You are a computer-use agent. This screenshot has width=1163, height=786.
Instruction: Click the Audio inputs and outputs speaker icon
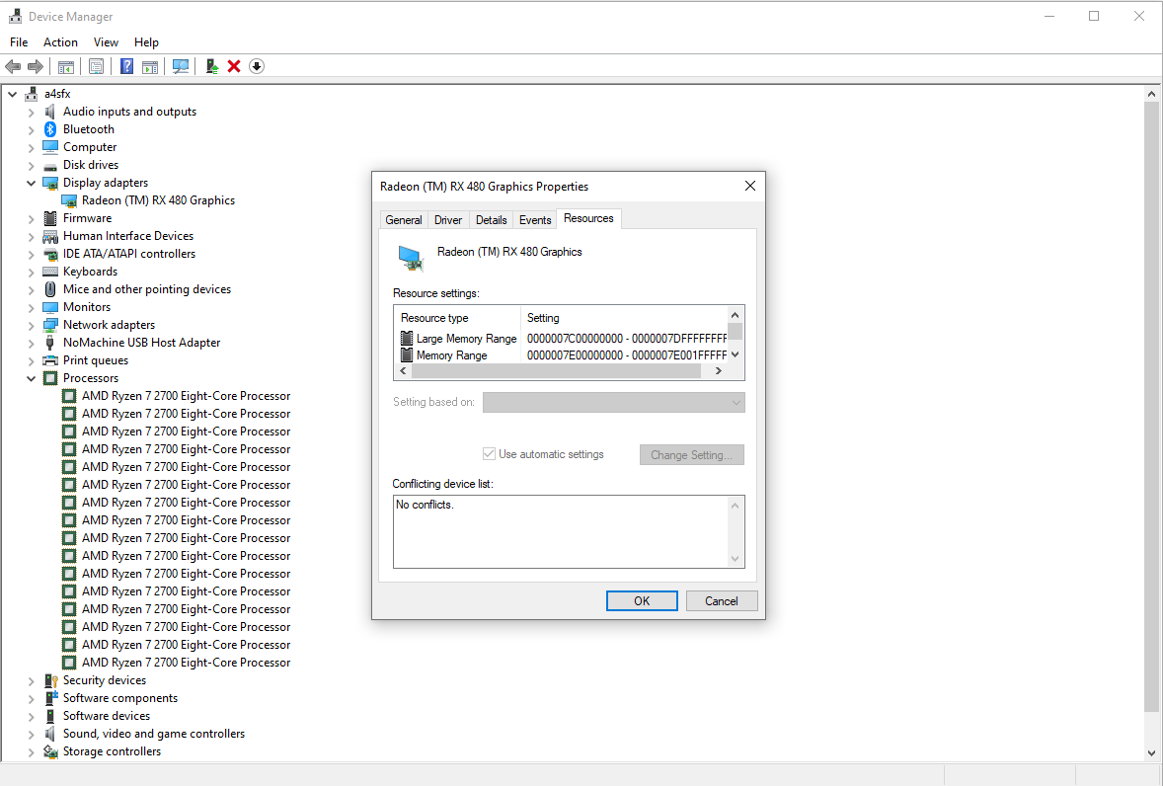pyautogui.click(x=50, y=112)
